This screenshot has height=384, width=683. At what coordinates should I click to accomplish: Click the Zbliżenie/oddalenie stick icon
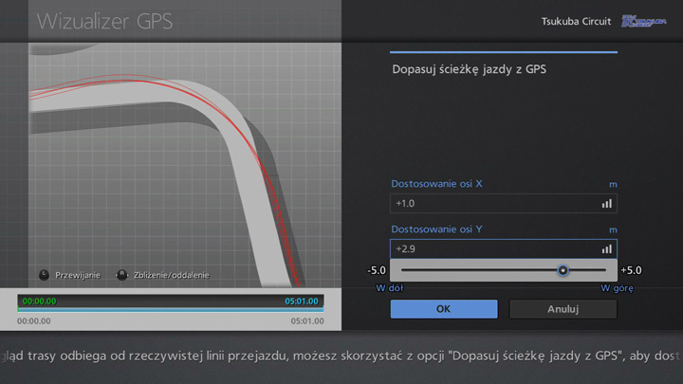click(x=121, y=275)
